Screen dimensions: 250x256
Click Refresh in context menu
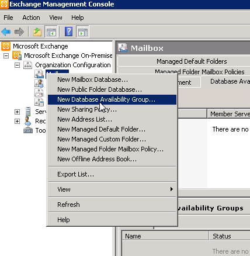(112, 205)
